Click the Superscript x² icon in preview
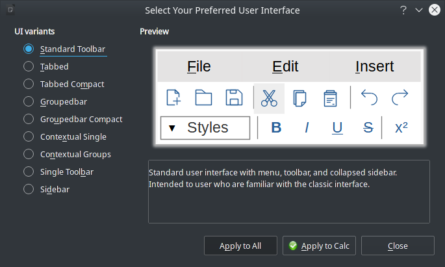 click(x=401, y=127)
